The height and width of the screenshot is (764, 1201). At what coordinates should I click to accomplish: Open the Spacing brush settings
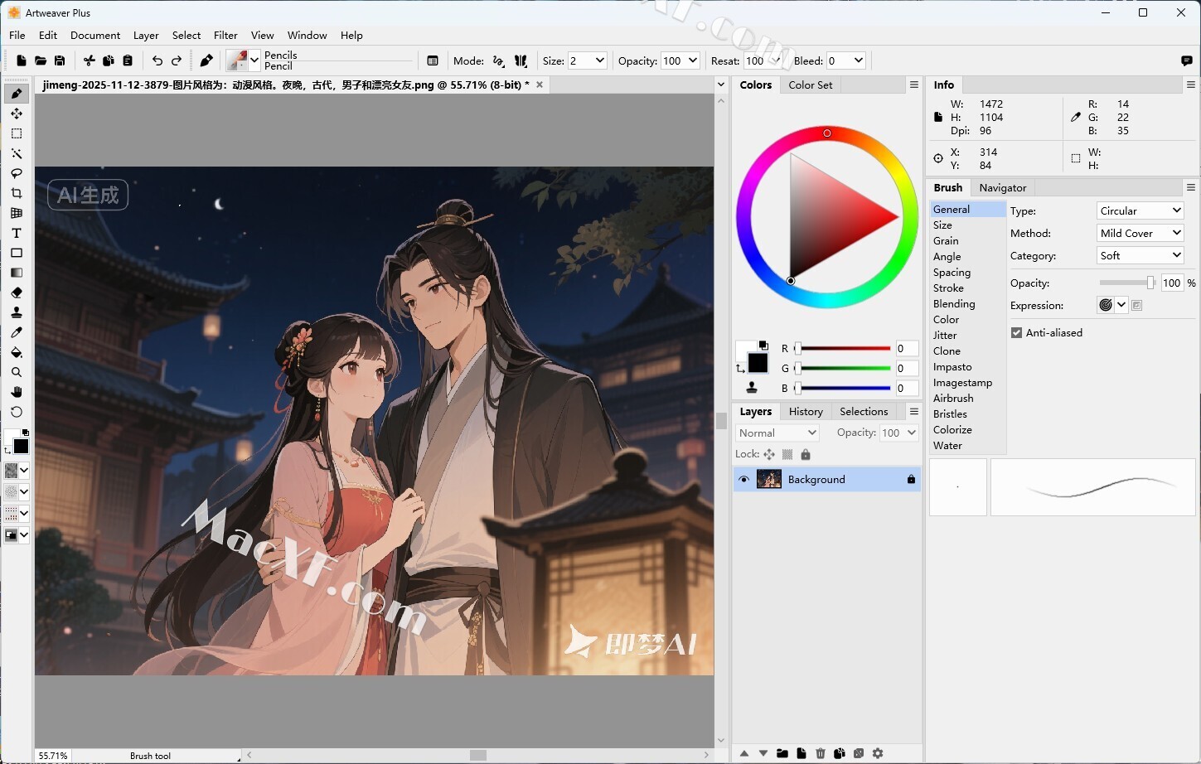point(952,273)
